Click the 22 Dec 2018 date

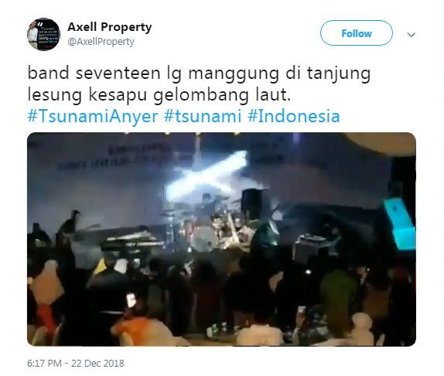[97, 364]
